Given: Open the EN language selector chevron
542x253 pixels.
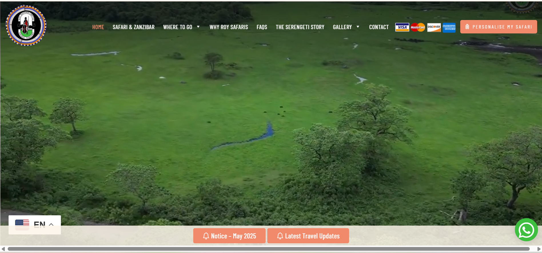Looking at the screenshot, I should 51,224.
